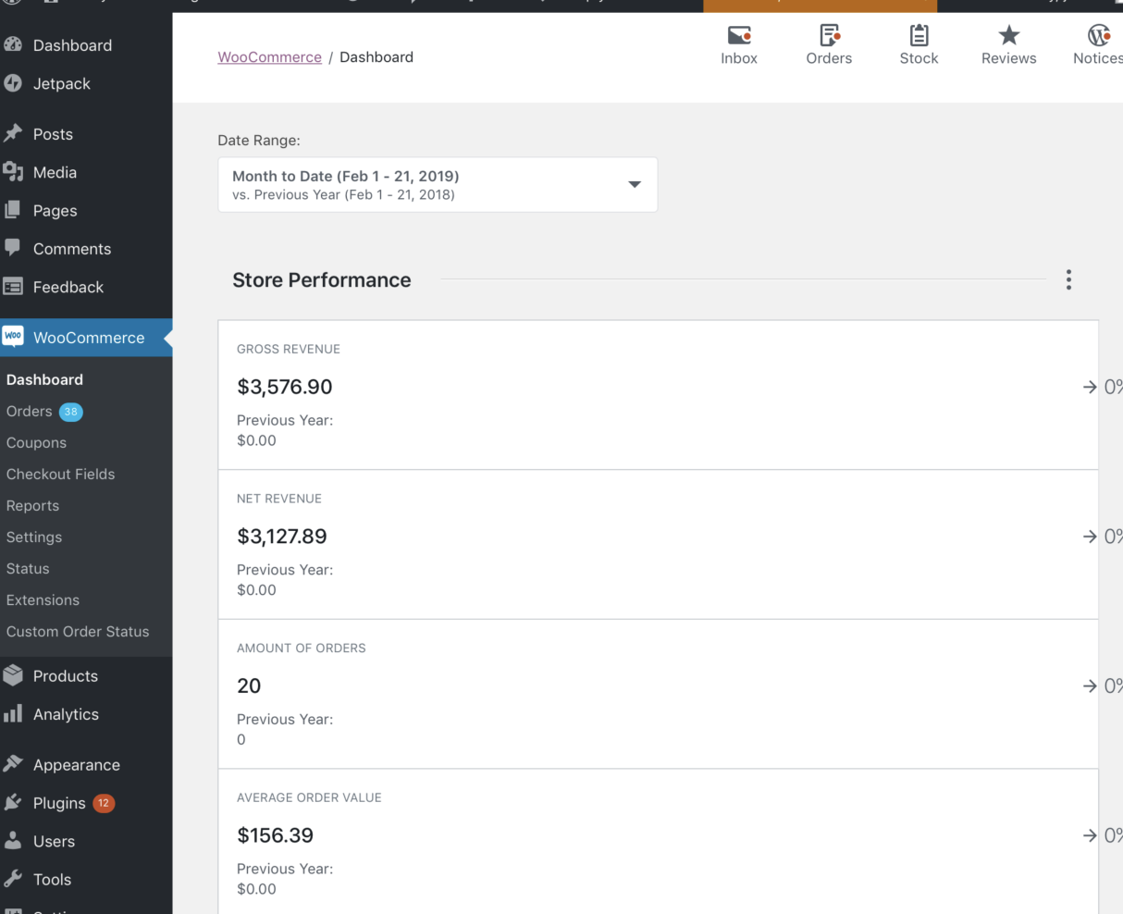
Task: Click the Products box icon
Action: 13,675
